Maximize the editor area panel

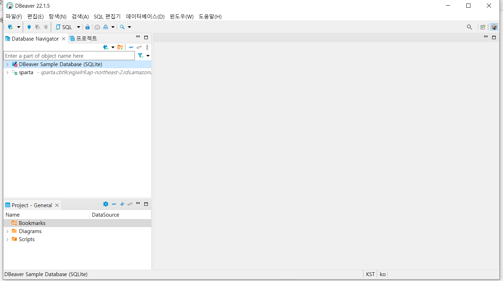pos(494,37)
